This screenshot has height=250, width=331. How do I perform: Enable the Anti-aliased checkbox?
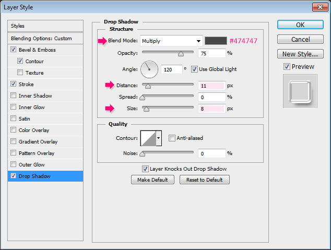pyautogui.click(x=172, y=138)
